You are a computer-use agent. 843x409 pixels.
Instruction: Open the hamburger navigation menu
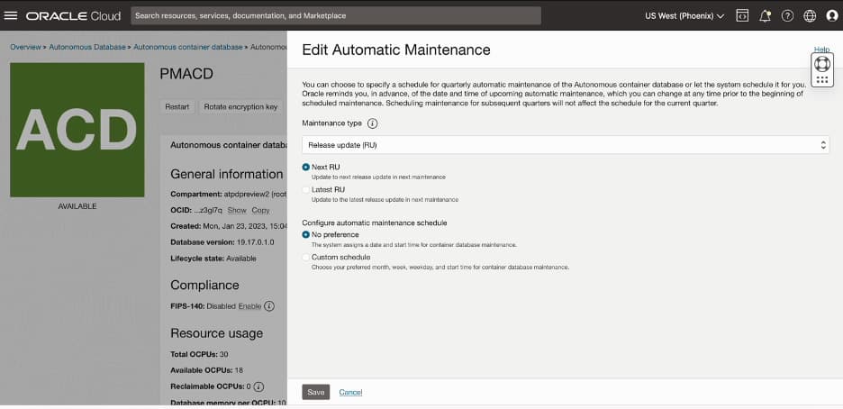click(x=10, y=15)
